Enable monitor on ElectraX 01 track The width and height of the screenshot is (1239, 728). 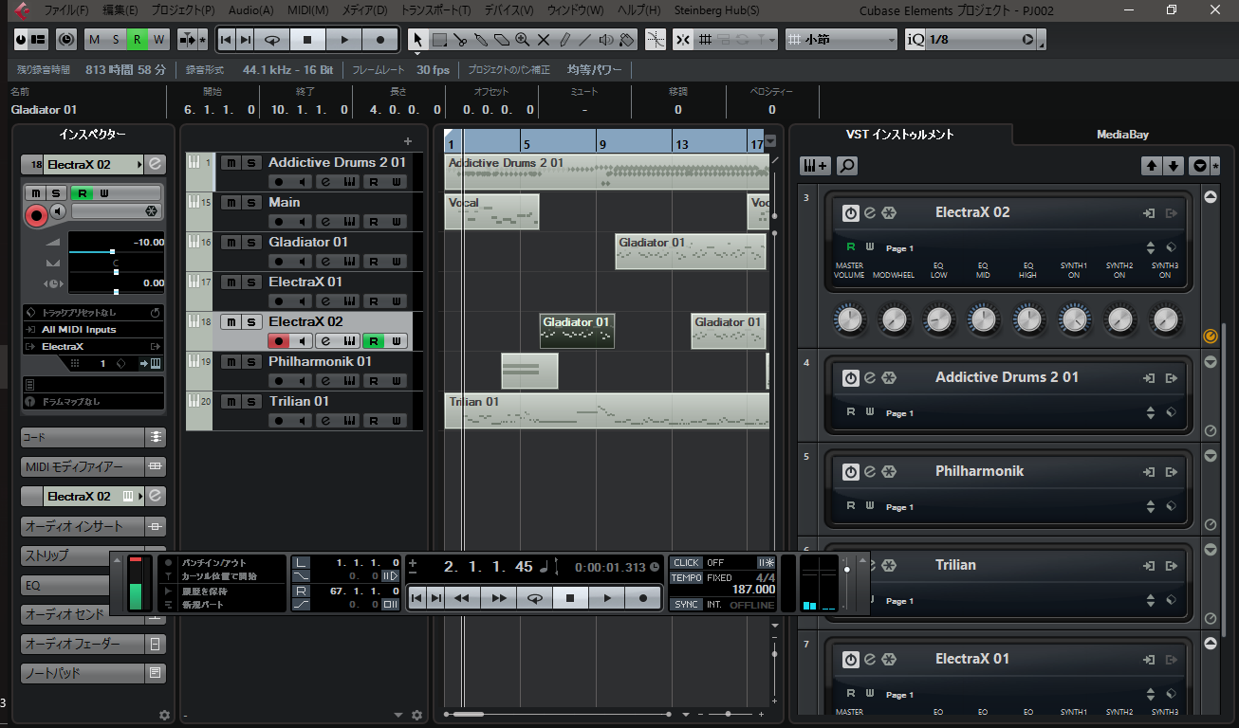click(x=303, y=301)
